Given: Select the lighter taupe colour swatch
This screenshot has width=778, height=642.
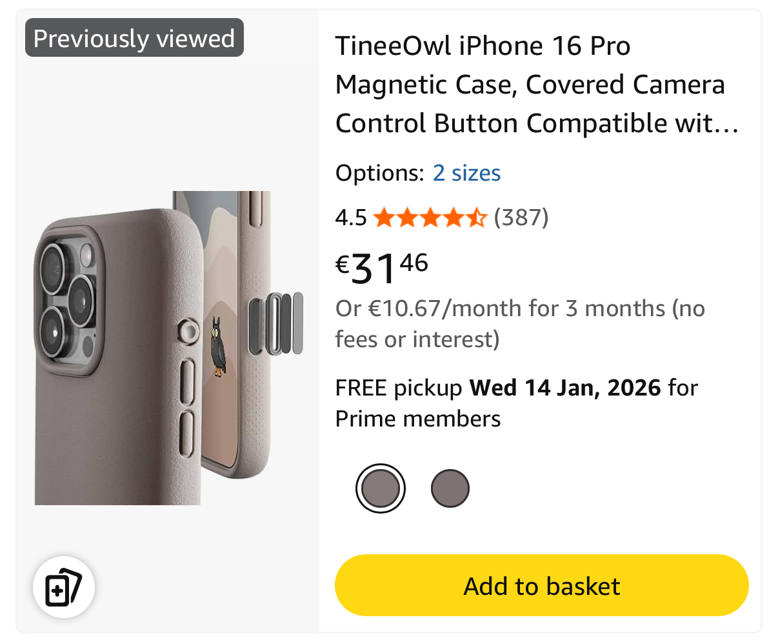Looking at the screenshot, I should tap(381, 488).
